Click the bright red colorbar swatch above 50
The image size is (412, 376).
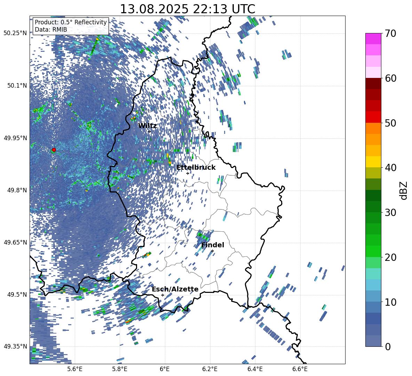[373, 117]
